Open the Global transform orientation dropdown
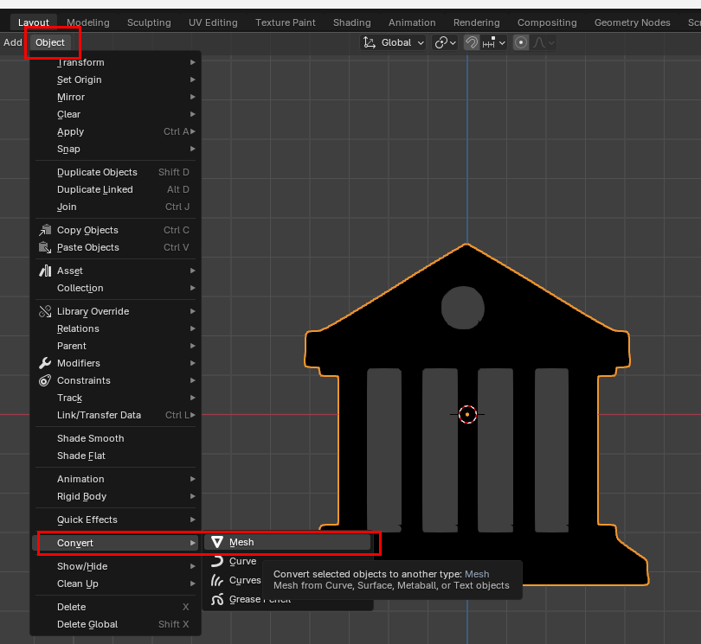 click(394, 42)
